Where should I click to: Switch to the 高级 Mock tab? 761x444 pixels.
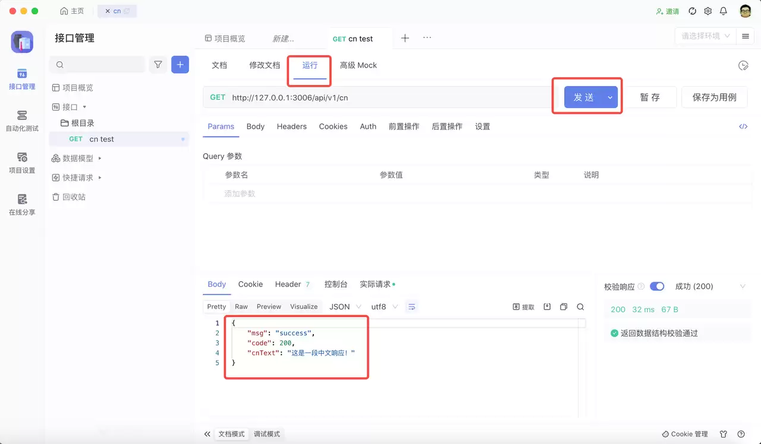click(359, 65)
